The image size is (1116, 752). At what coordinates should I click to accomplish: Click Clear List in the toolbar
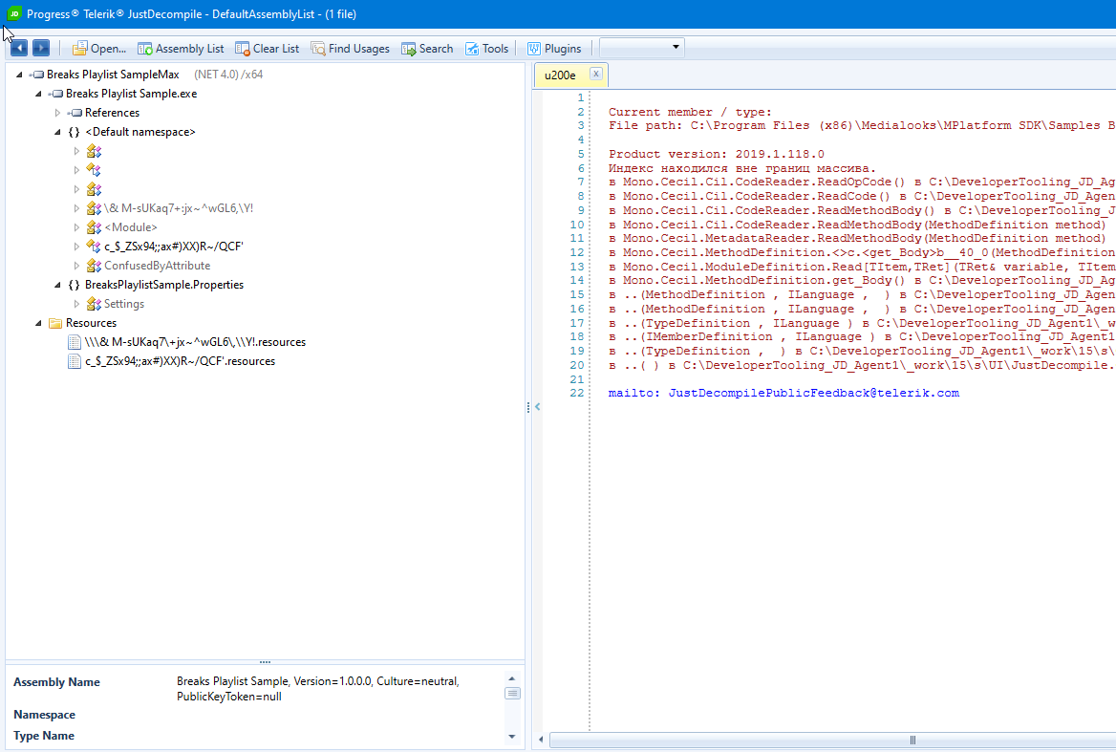(x=267, y=49)
